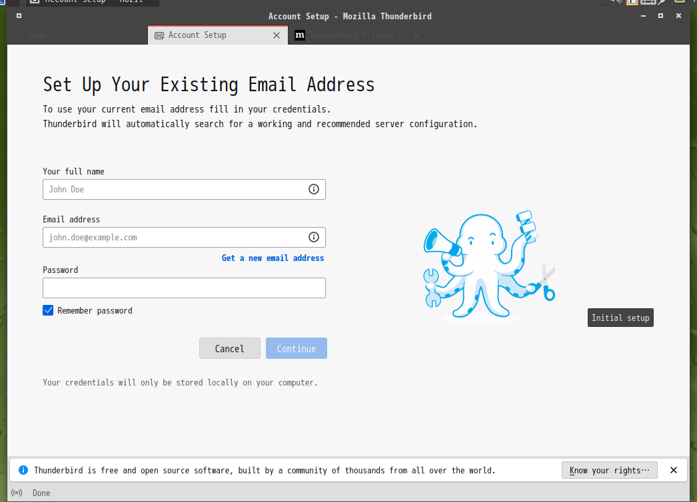697x502 pixels.
Task: Dismiss the open source notification bar
Action: (x=674, y=470)
